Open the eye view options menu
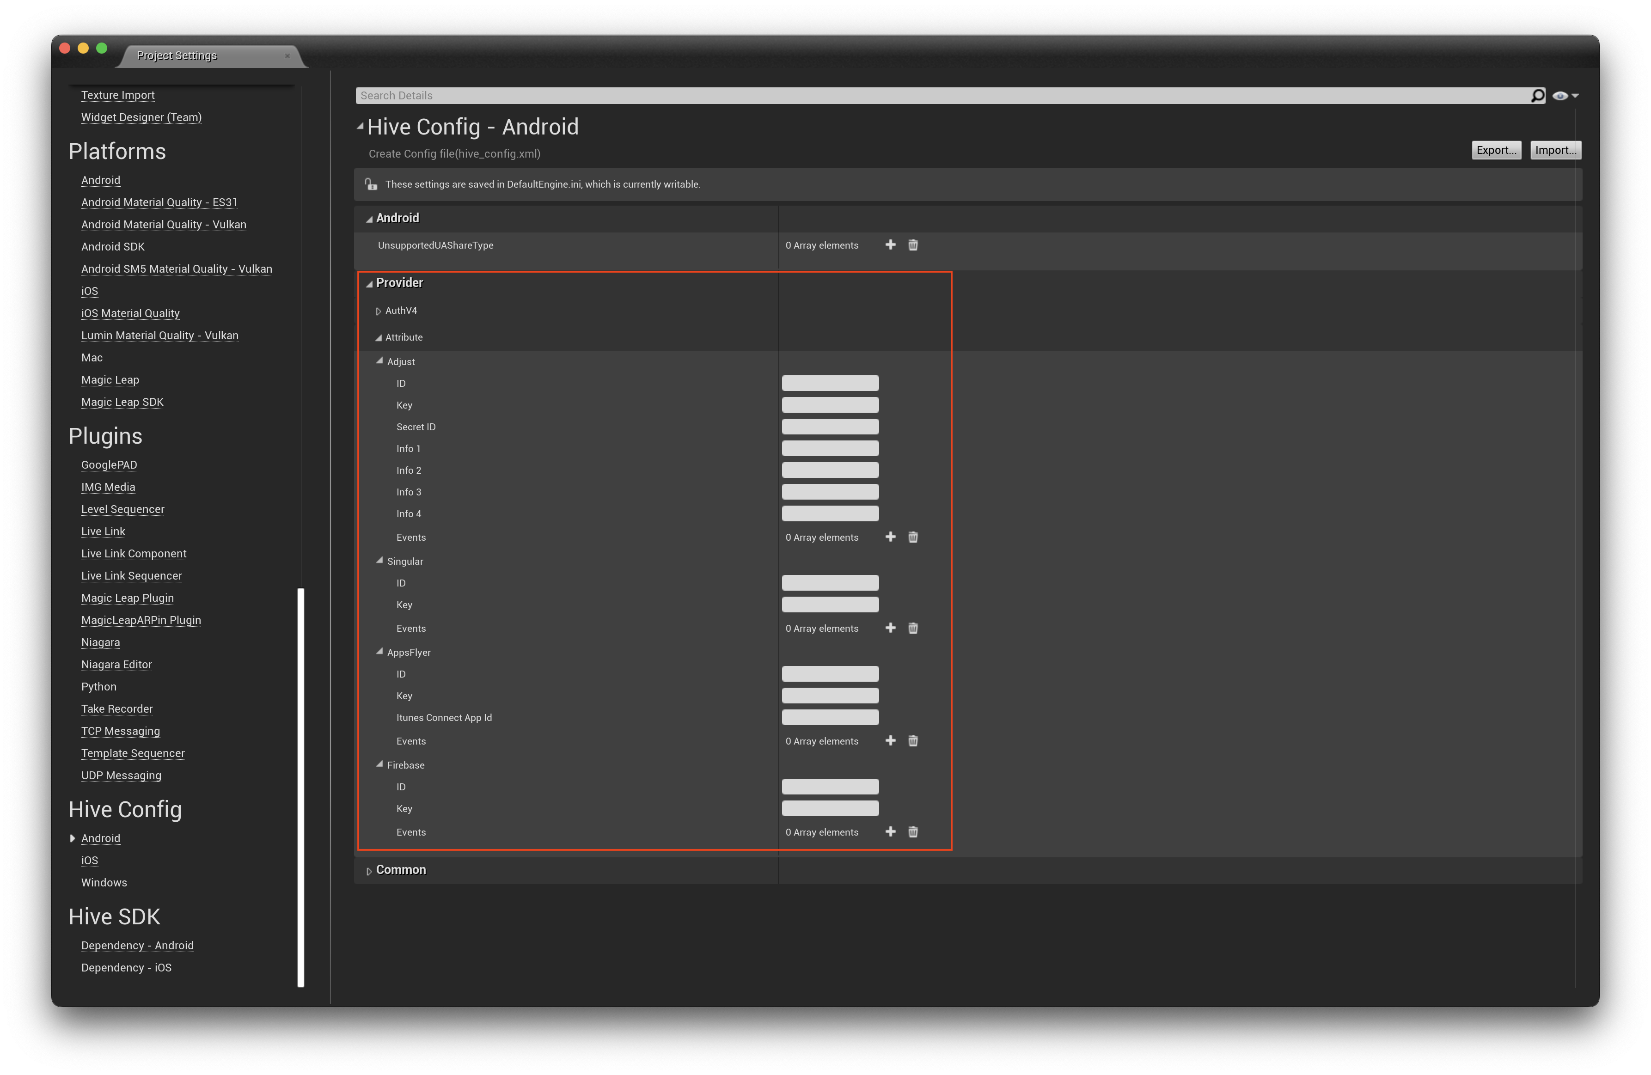This screenshot has width=1651, height=1075. click(1565, 96)
